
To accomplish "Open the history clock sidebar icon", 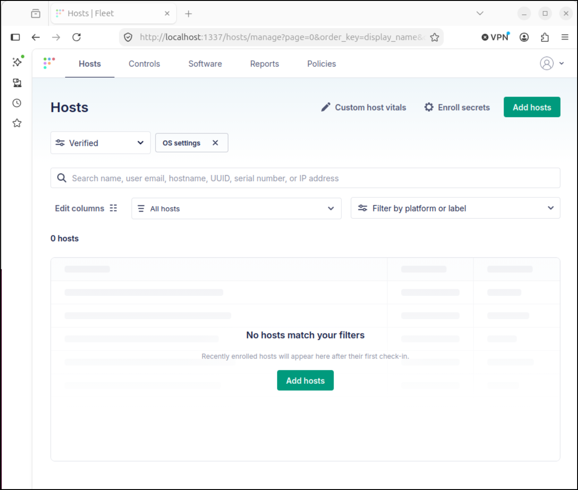I will click(17, 103).
